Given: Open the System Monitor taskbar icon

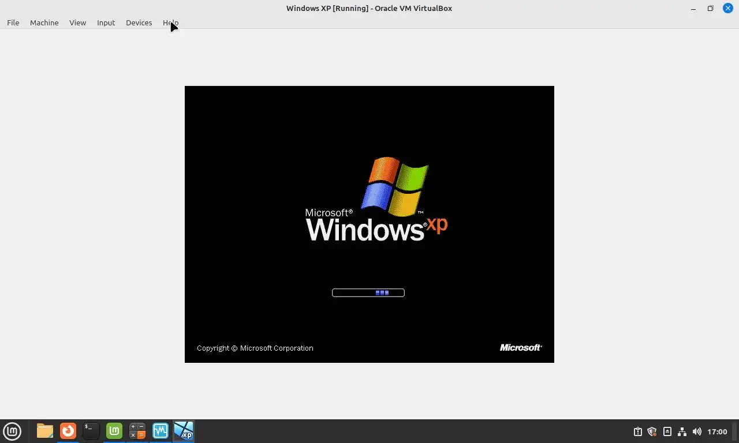Looking at the screenshot, I should pyautogui.click(x=161, y=431).
